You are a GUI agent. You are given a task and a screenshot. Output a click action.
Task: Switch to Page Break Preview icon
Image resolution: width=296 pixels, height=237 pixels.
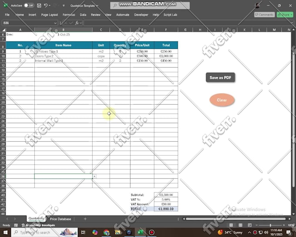[x=249, y=225]
